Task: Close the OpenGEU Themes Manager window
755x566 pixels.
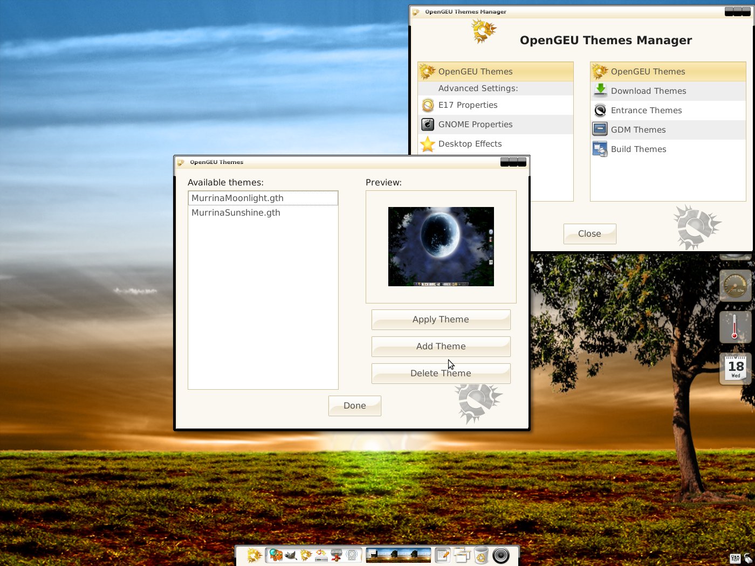Action: (x=589, y=233)
